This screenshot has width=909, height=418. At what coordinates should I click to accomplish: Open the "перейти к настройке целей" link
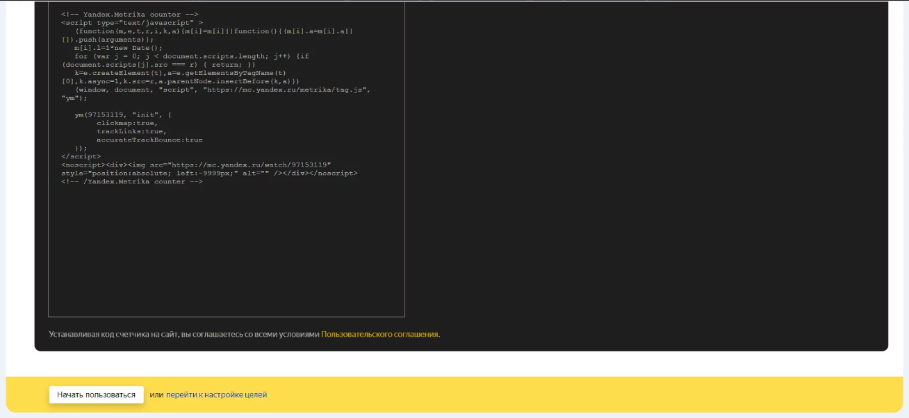pyautogui.click(x=216, y=394)
